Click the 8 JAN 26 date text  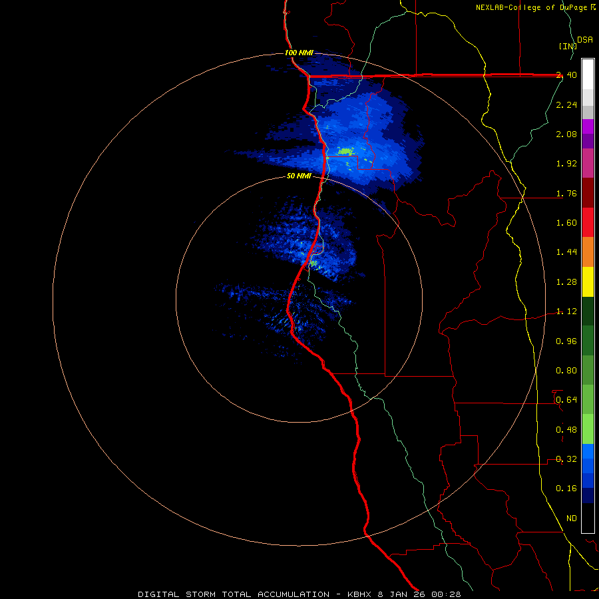pyautogui.click(x=402, y=594)
